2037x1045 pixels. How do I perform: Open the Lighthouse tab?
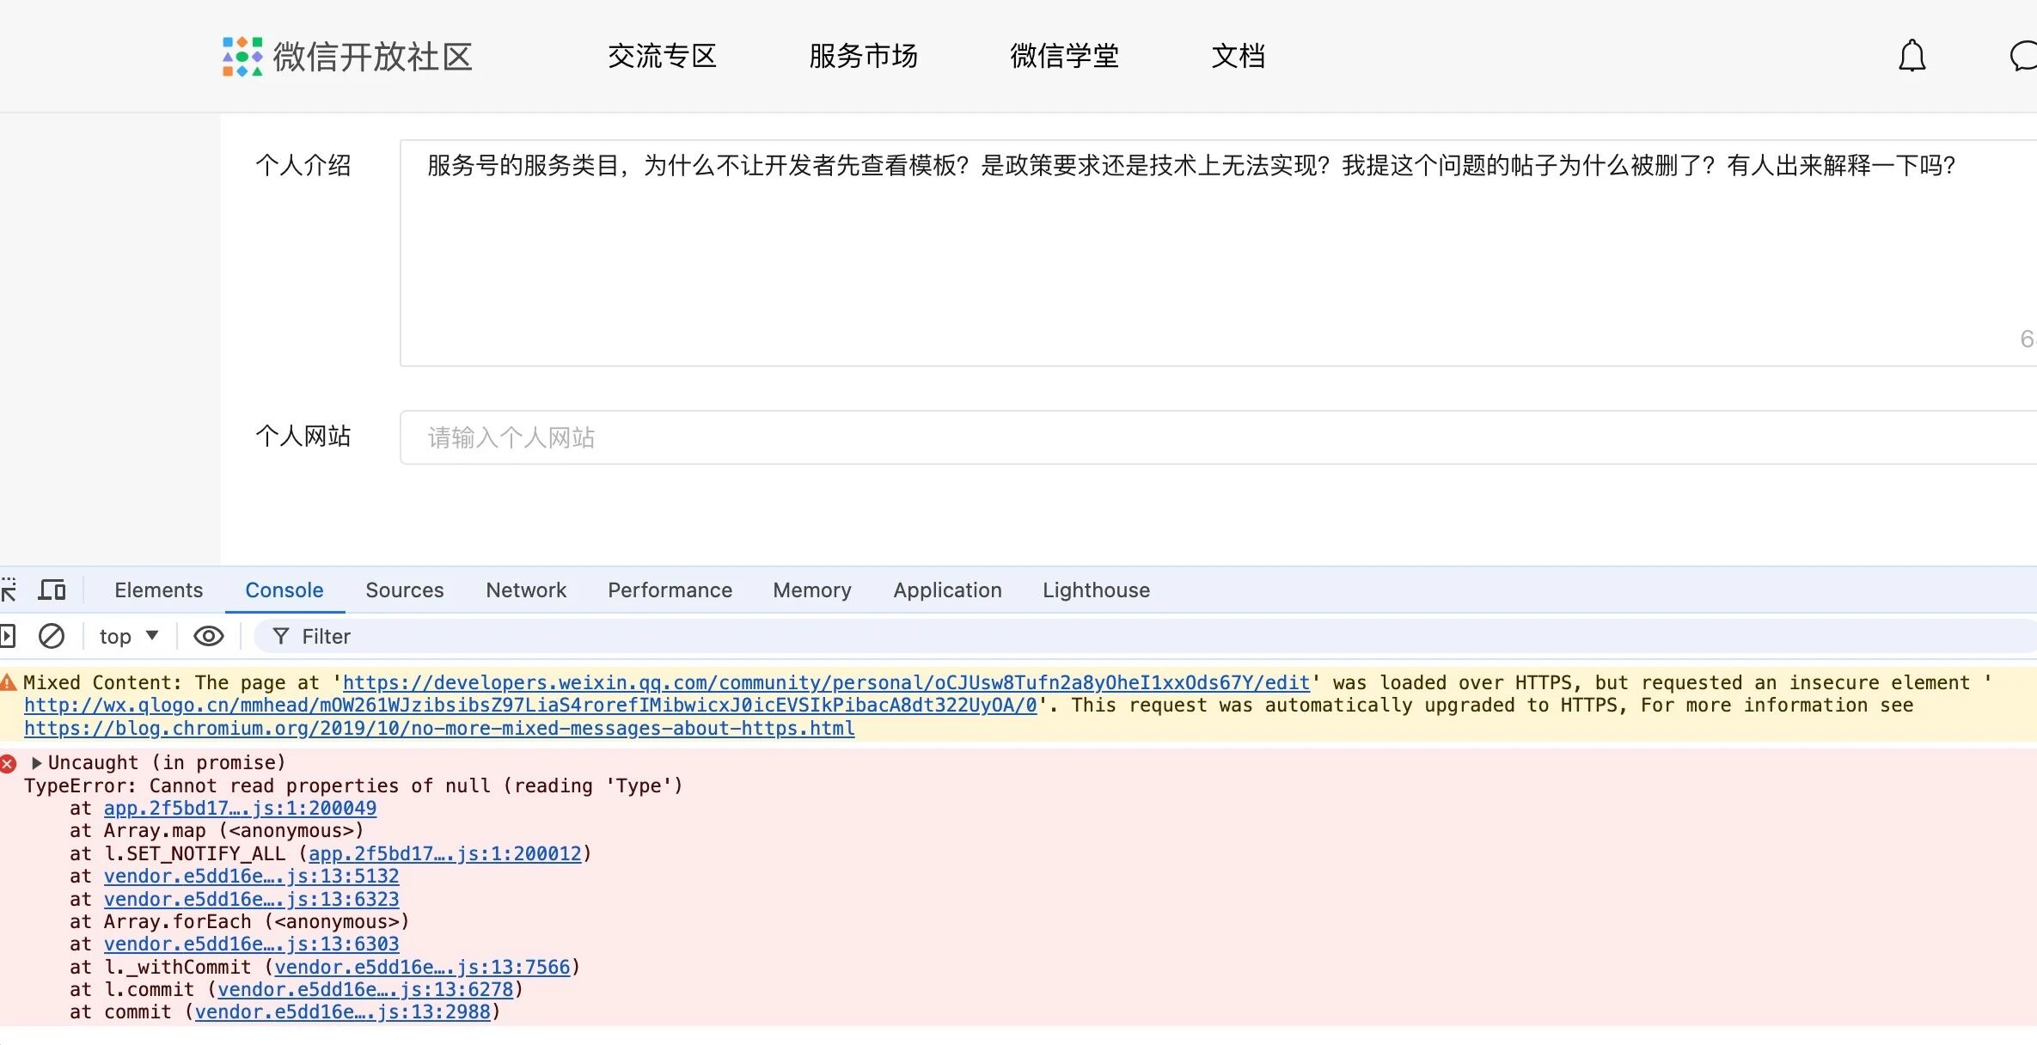coord(1096,590)
